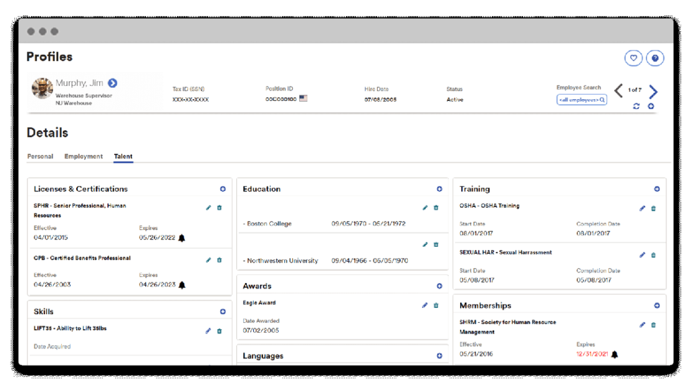Expand Murphy, Jim's profile details
The image size is (692, 384).
click(x=112, y=82)
